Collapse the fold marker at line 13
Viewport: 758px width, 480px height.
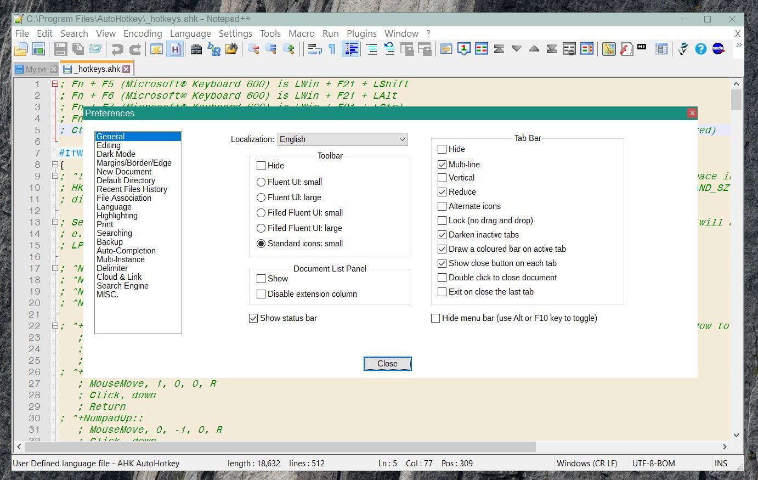coord(55,222)
